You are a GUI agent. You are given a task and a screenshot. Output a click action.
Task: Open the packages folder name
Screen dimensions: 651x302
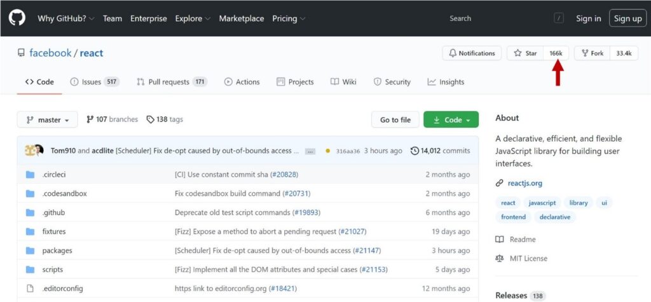(x=57, y=251)
